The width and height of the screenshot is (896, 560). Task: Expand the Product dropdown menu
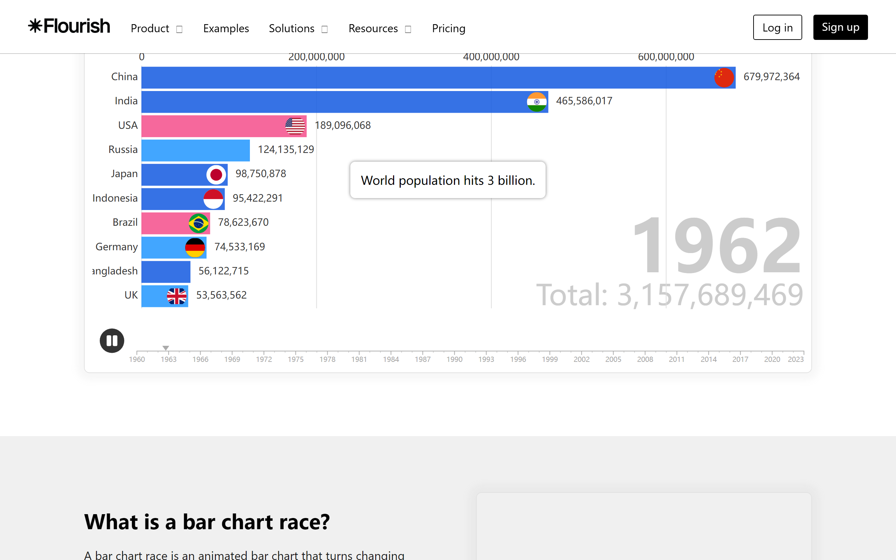156,28
